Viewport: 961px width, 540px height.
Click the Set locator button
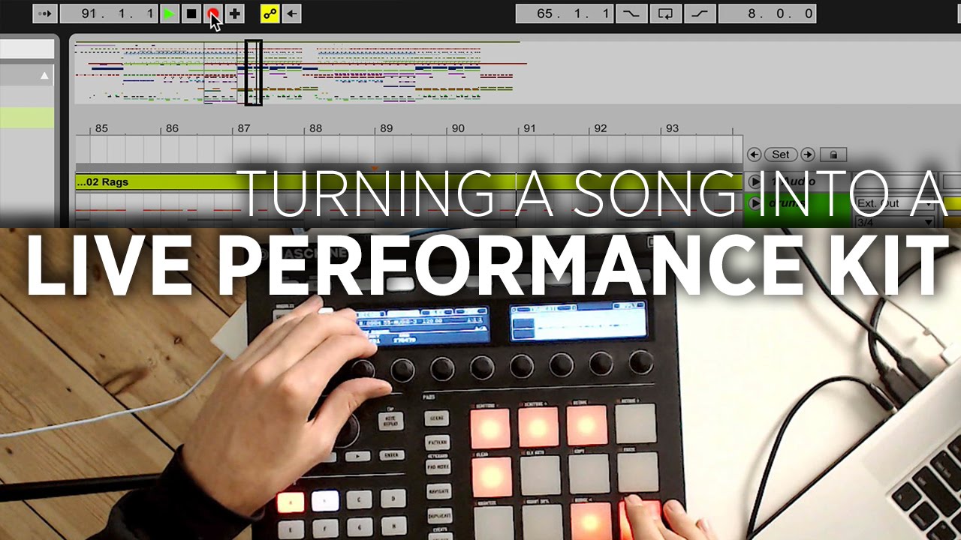[x=781, y=154]
